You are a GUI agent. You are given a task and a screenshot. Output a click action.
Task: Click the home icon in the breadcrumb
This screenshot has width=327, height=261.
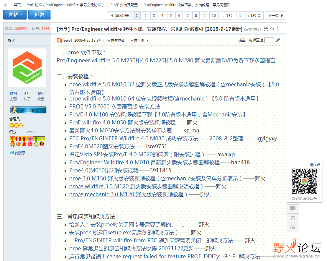click(x=6, y=5)
